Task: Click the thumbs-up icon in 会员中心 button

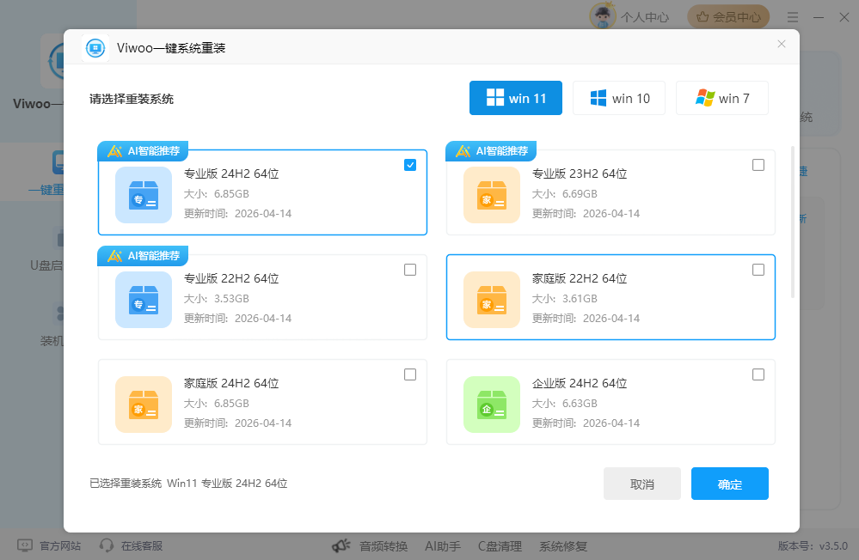Action: pyautogui.click(x=703, y=17)
